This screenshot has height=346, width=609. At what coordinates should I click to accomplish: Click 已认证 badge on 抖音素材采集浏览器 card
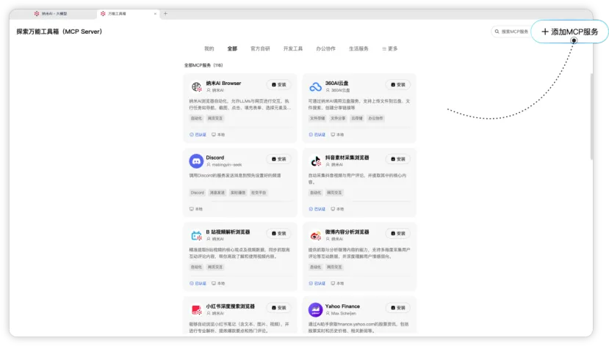coord(317,209)
